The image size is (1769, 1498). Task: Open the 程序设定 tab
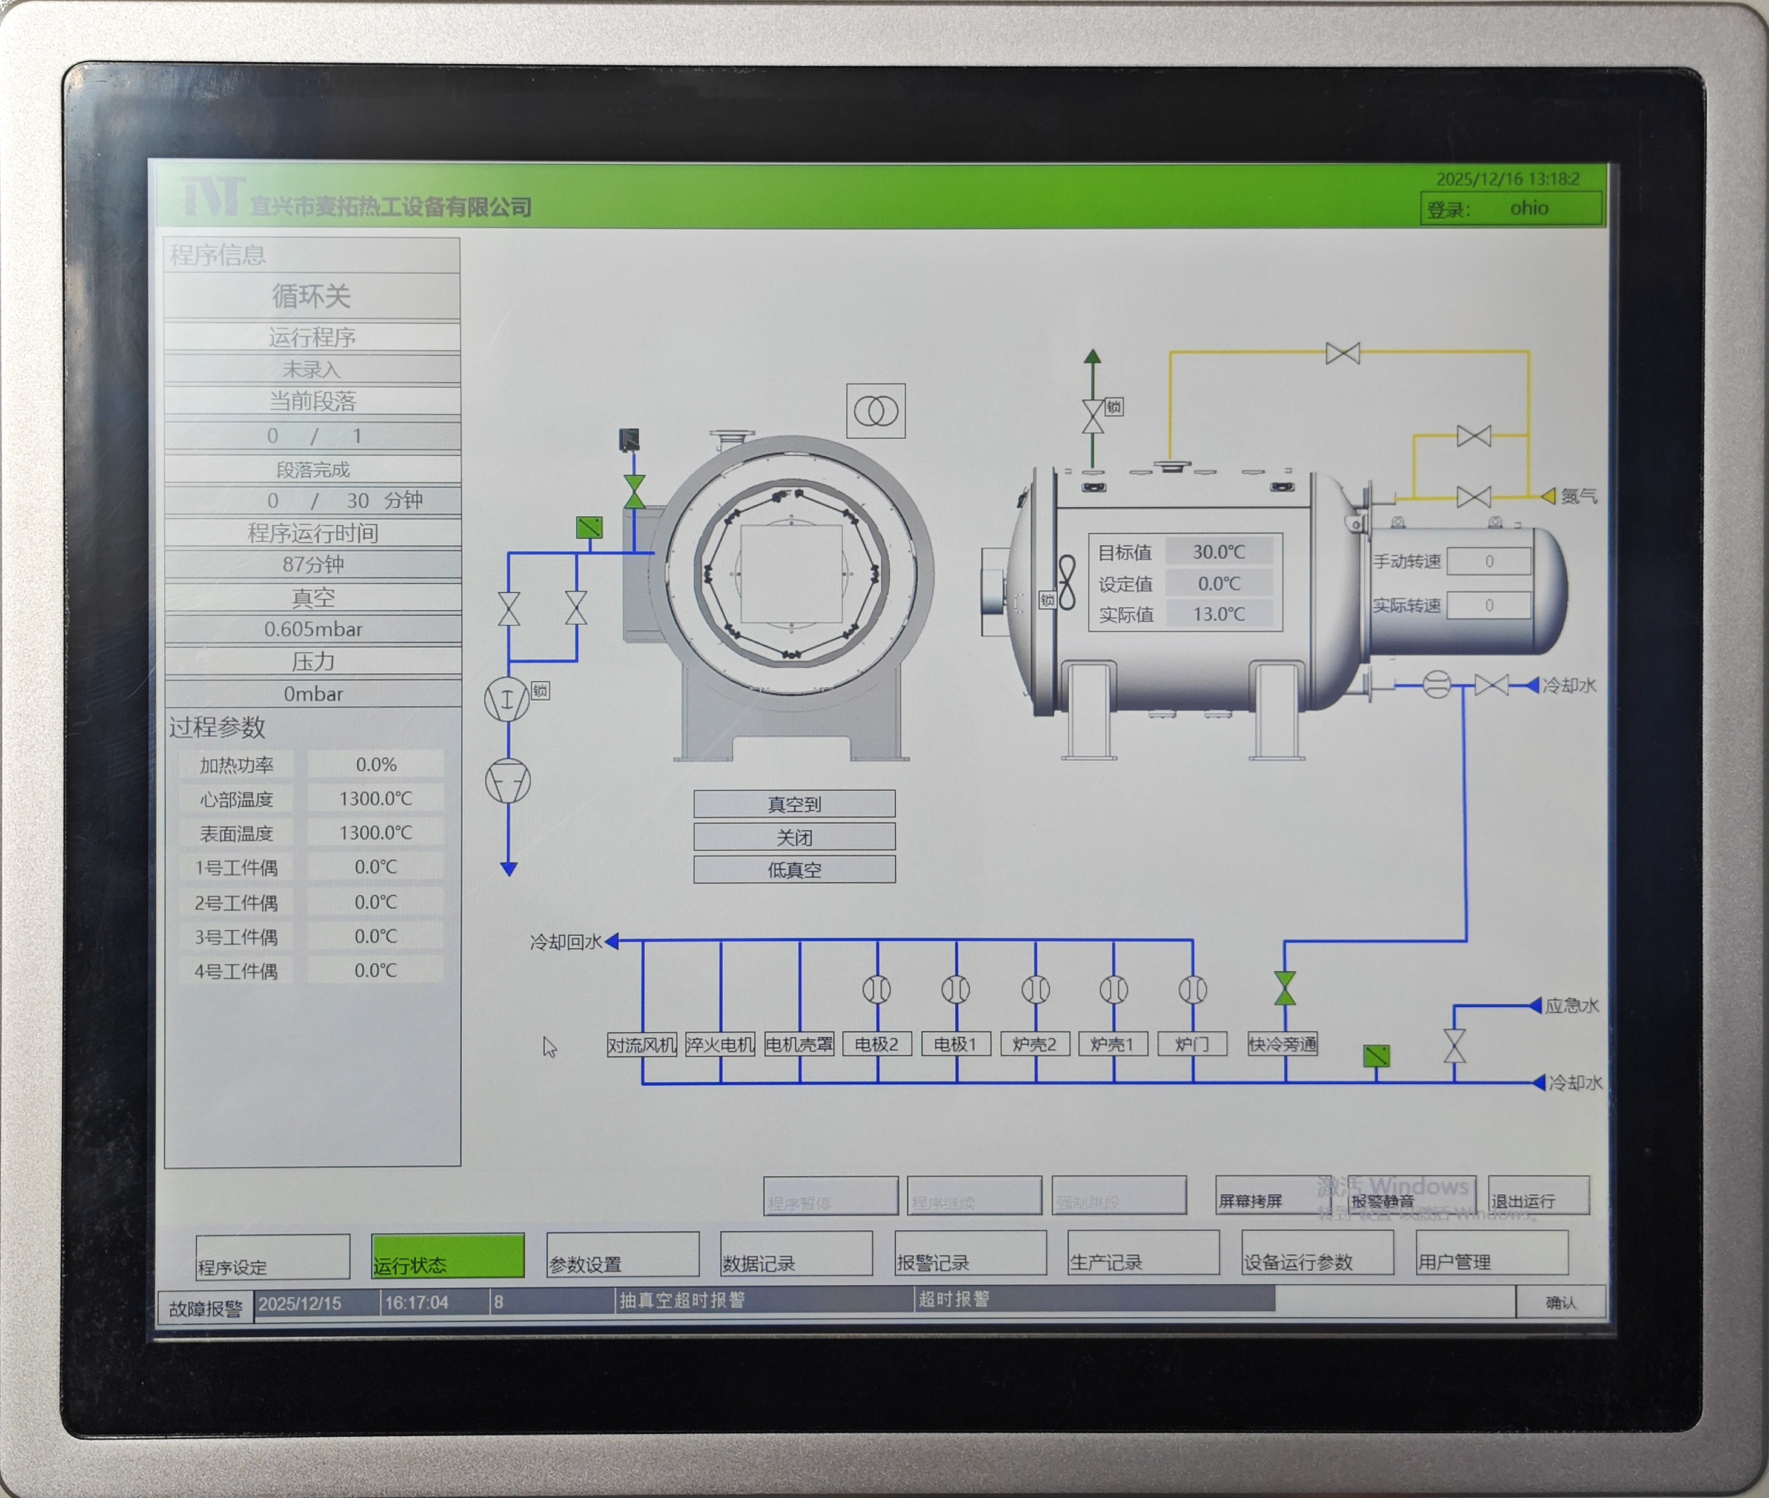coord(273,1257)
